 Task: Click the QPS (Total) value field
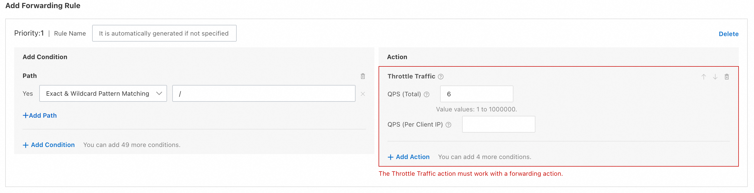(x=476, y=94)
